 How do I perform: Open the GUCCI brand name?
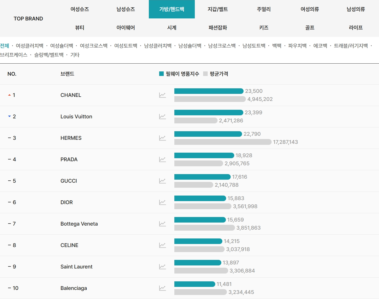pos(69,181)
